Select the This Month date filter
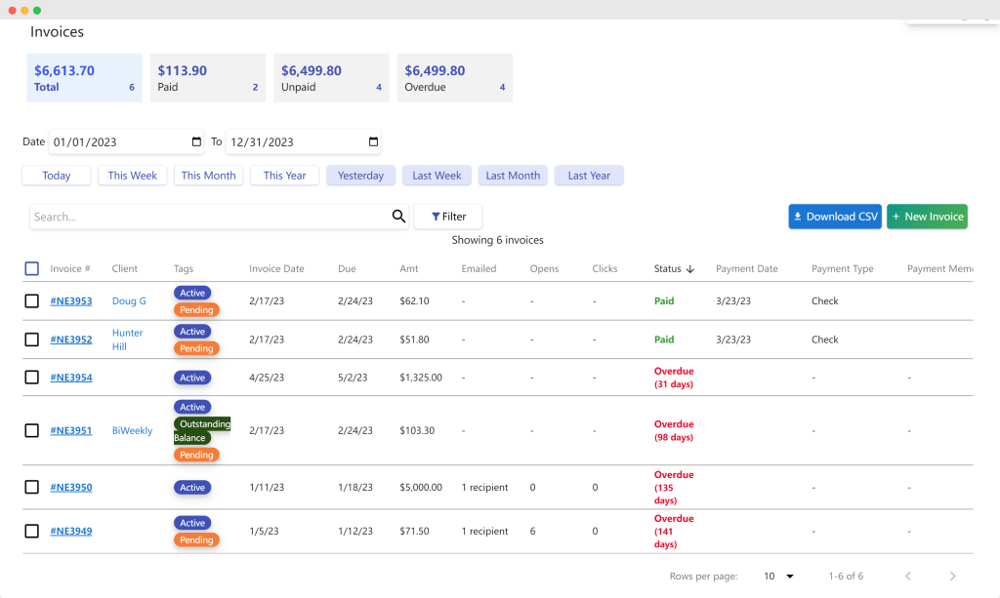Viewport: 1000px width, 598px height. point(208,175)
